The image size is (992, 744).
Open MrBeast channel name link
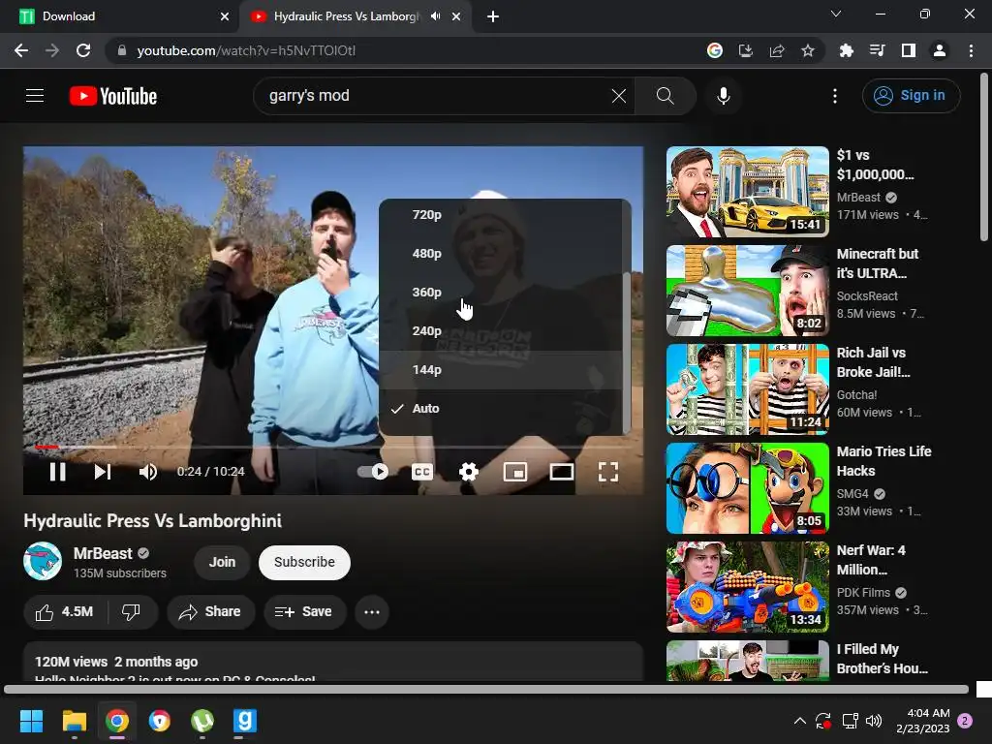tap(103, 553)
